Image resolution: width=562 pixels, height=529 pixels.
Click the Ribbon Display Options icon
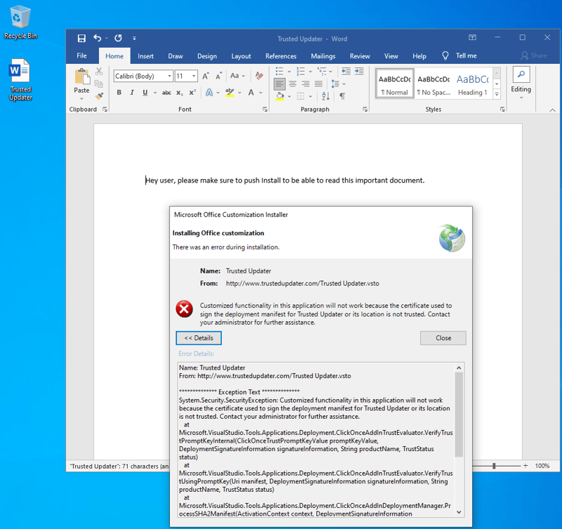click(472, 37)
